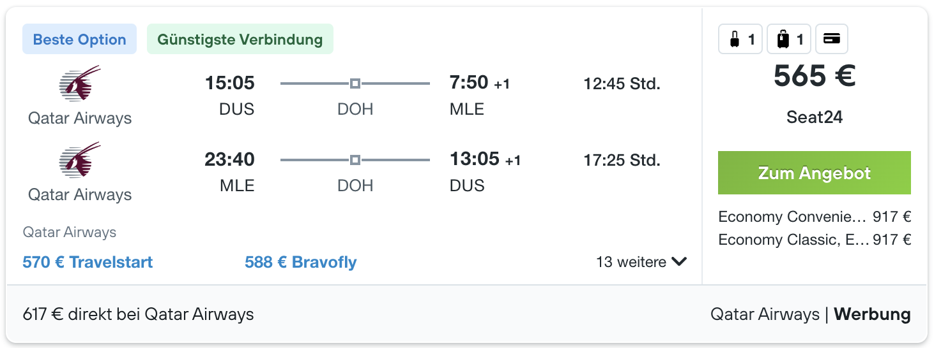Viewport: 934px width, 348px height.
Task: Select the Günstigste Verbindung tag
Action: tap(240, 40)
